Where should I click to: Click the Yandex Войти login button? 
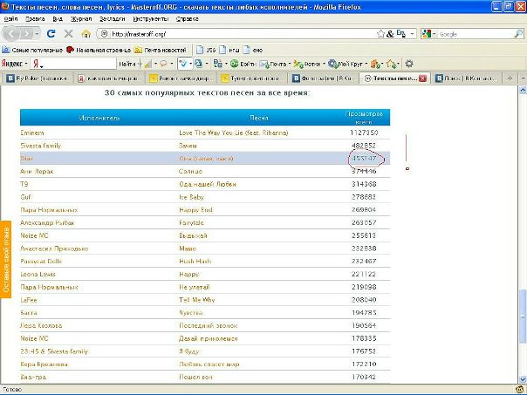[x=243, y=64]
